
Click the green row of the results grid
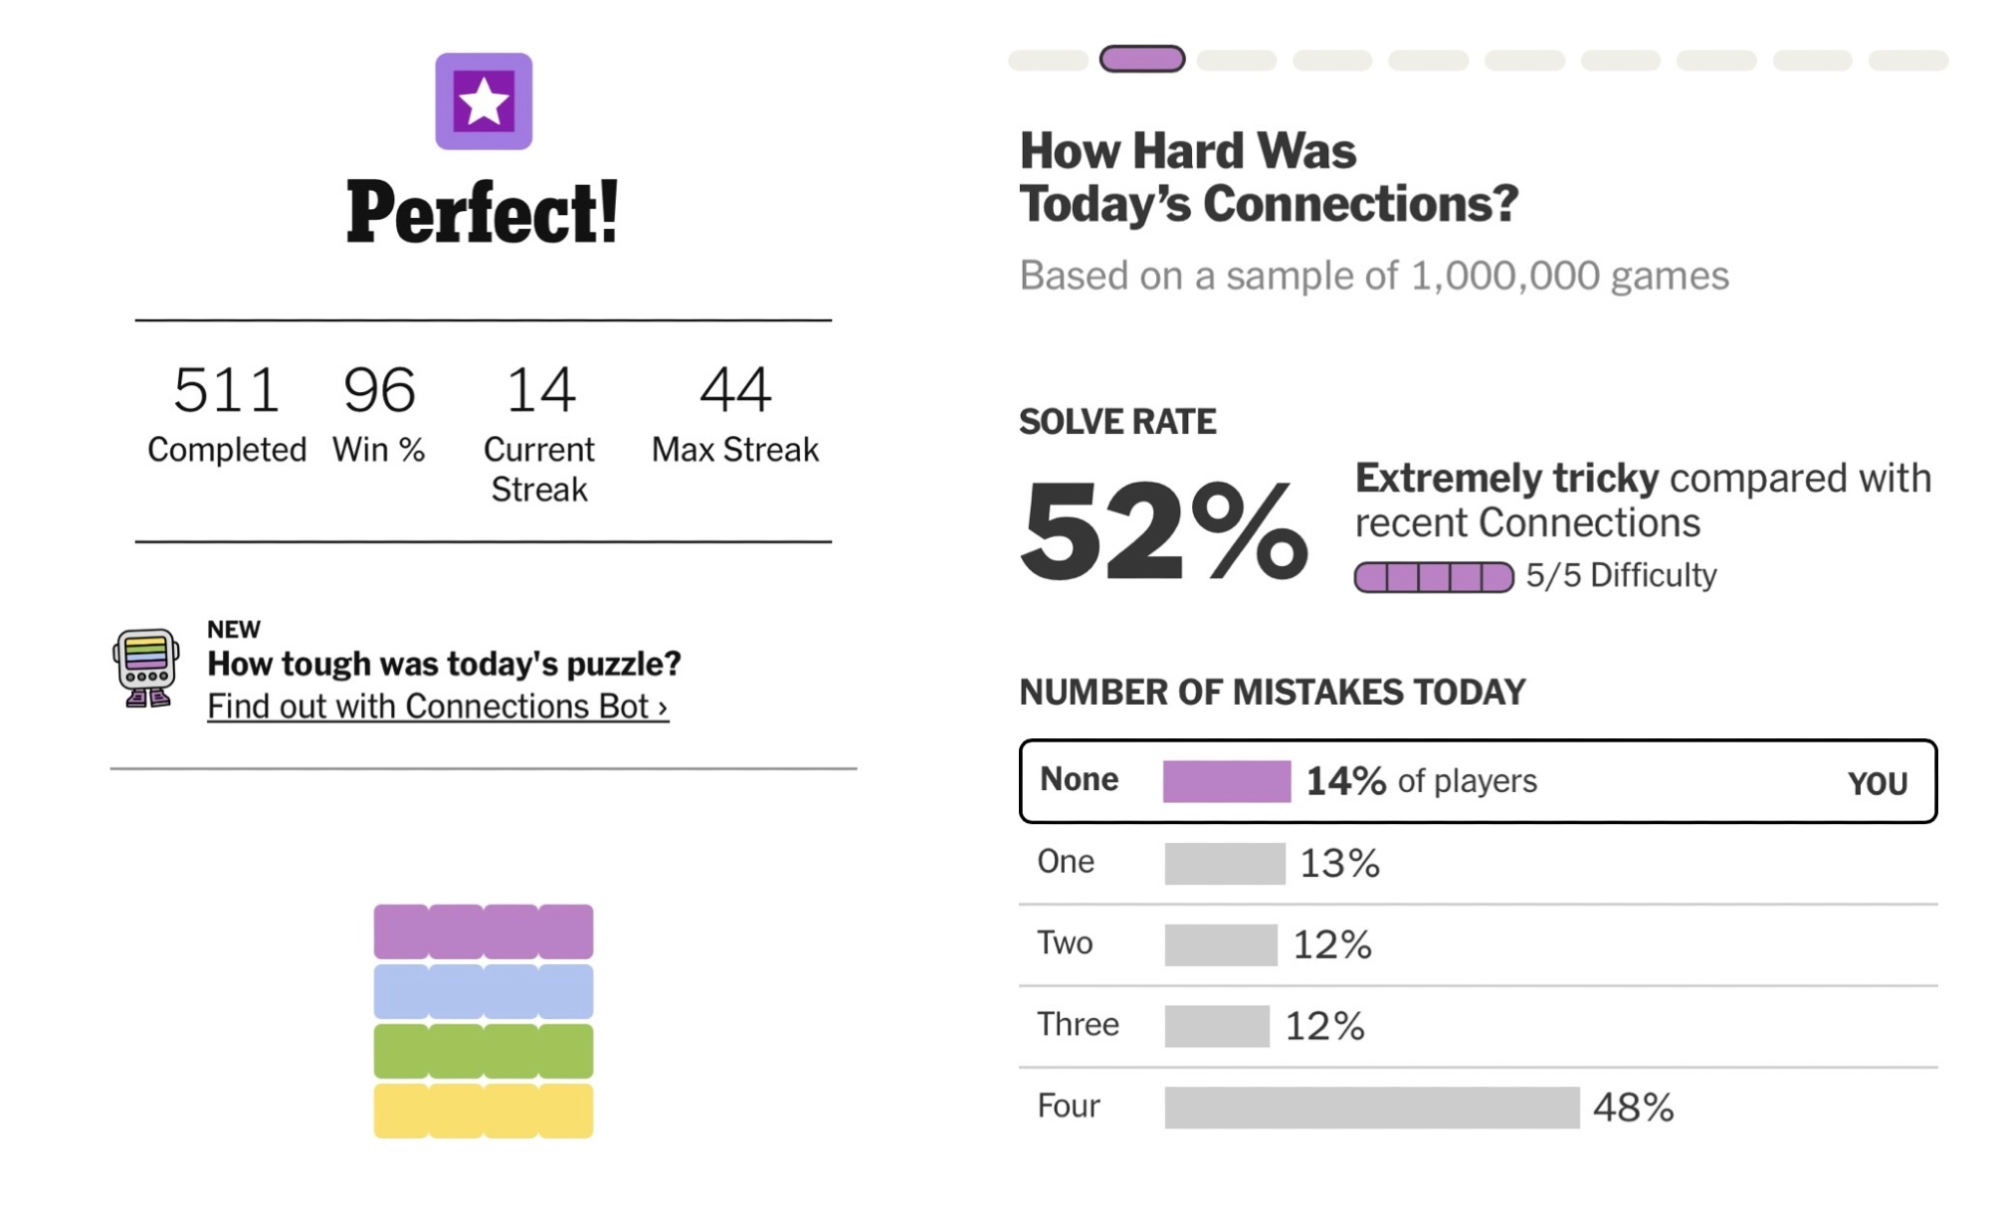484,1051
